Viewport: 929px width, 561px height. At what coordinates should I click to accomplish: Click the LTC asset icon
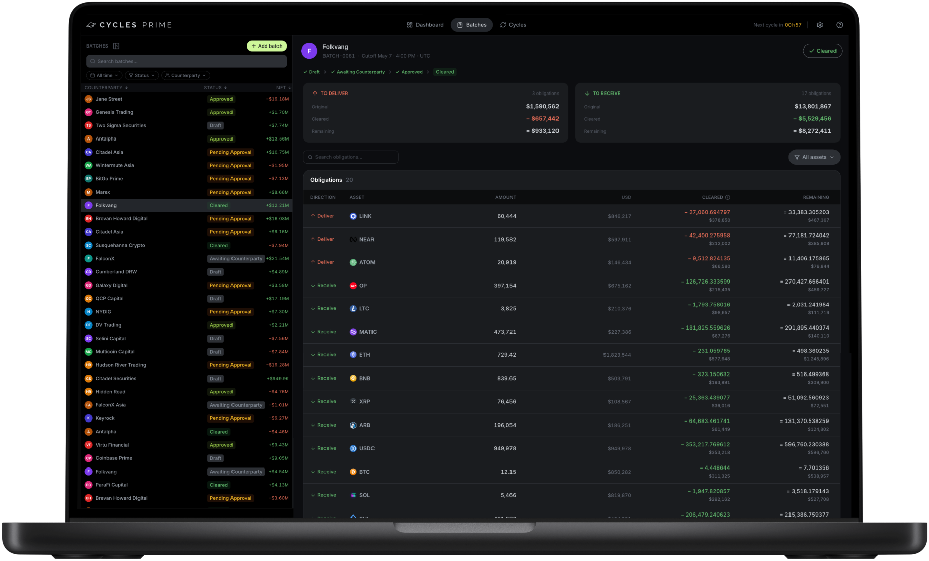click(x=353, y=308)
